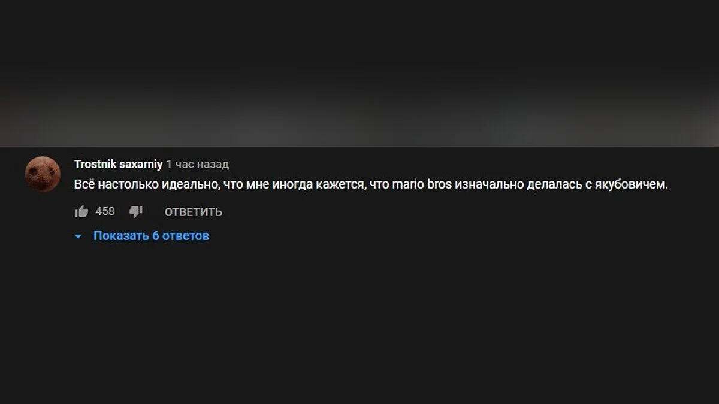
Task: Click the word 'saxarniy' in the username
Action: pyautogui.click(x=141, y=164)
